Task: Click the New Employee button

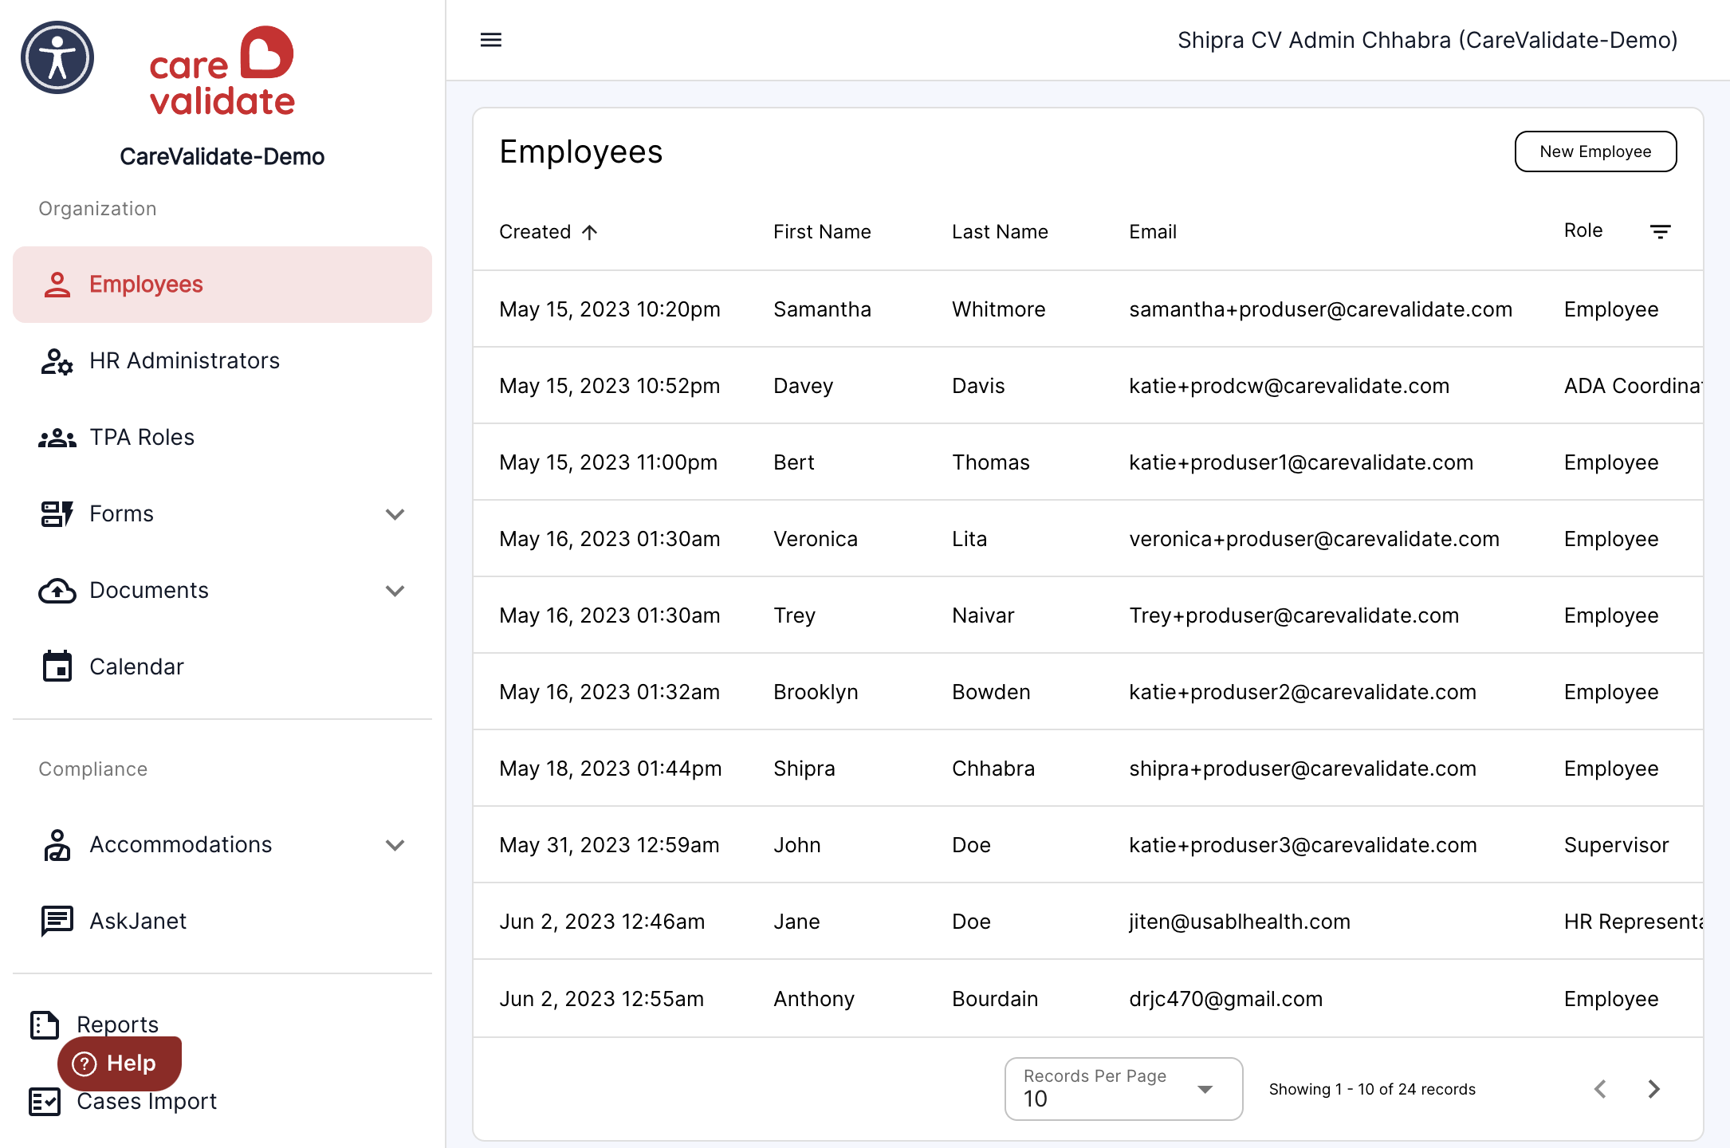Action: [x=1595, y=151]
